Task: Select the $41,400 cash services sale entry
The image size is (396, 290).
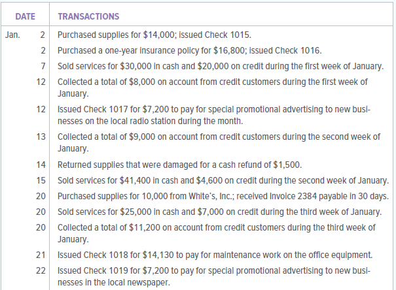Action: pyautogui.click(x=223, y=180)
